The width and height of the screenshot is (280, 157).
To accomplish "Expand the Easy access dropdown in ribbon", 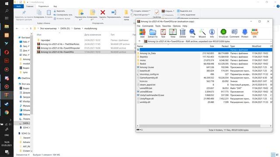I will [x=140, y=15].
